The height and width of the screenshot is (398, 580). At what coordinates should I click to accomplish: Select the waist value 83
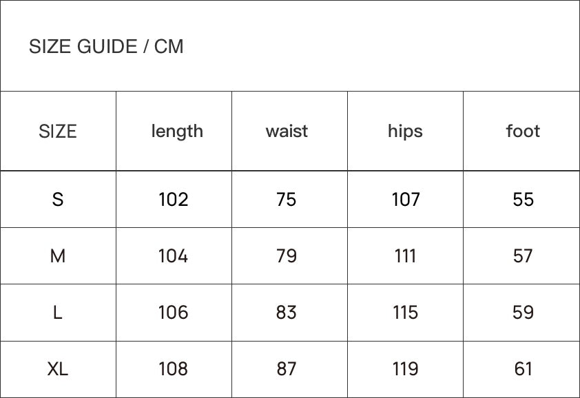(287, 313)
